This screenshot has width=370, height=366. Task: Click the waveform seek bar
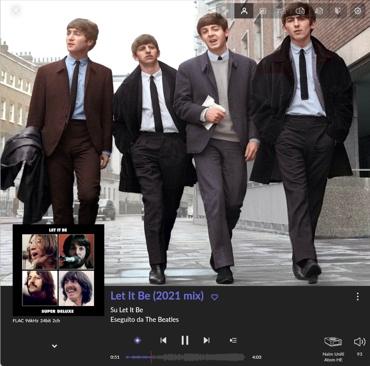click(185, 357)
